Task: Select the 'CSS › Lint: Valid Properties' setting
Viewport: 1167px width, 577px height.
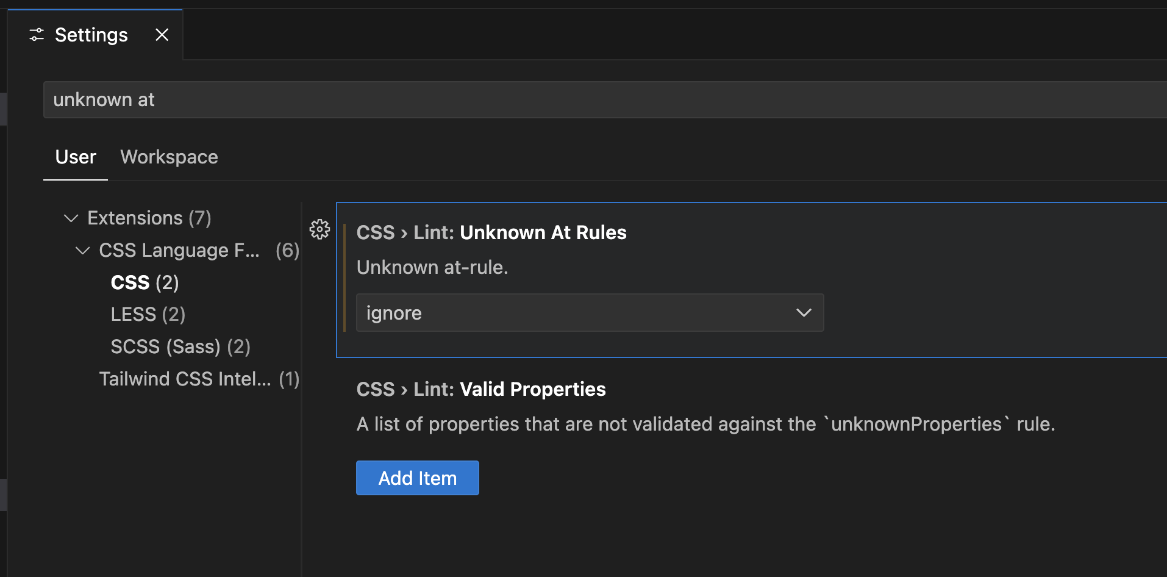Action: click(x=480, y=389)
